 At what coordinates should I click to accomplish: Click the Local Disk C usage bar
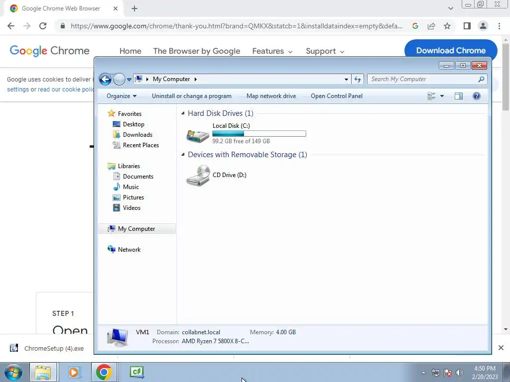click(x=259, y=133)
